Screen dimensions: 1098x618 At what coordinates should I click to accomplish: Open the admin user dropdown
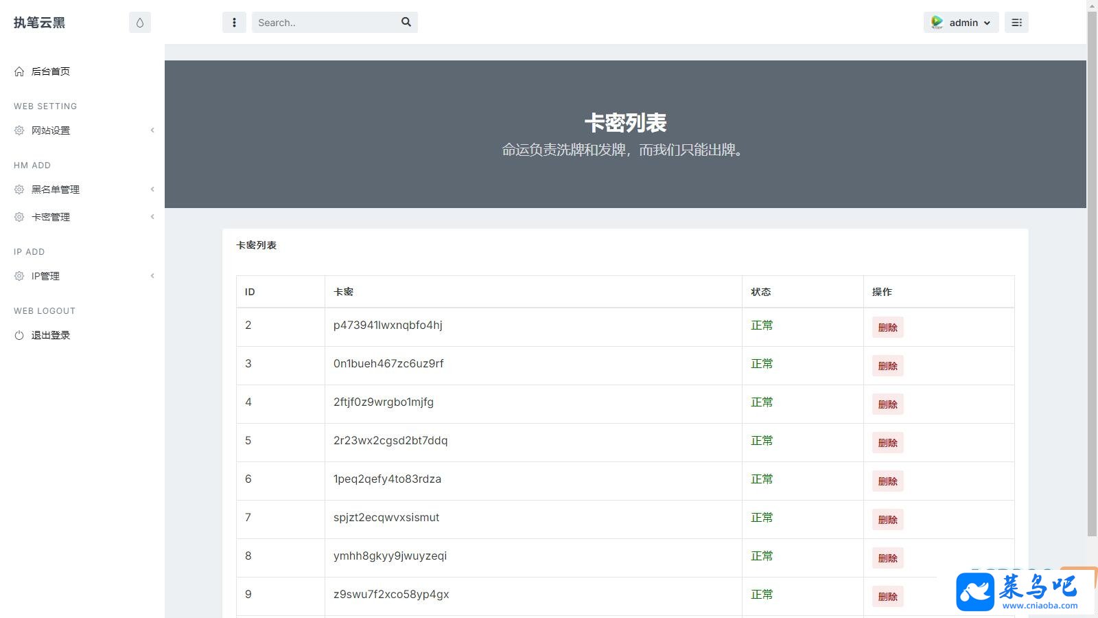point(961,23)
